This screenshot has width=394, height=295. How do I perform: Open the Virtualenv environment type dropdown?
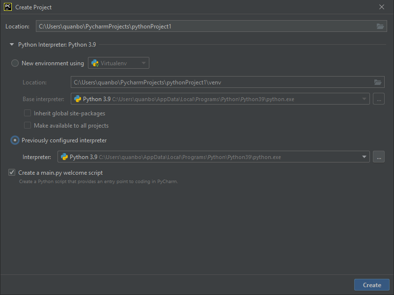[x=118, y=63]
